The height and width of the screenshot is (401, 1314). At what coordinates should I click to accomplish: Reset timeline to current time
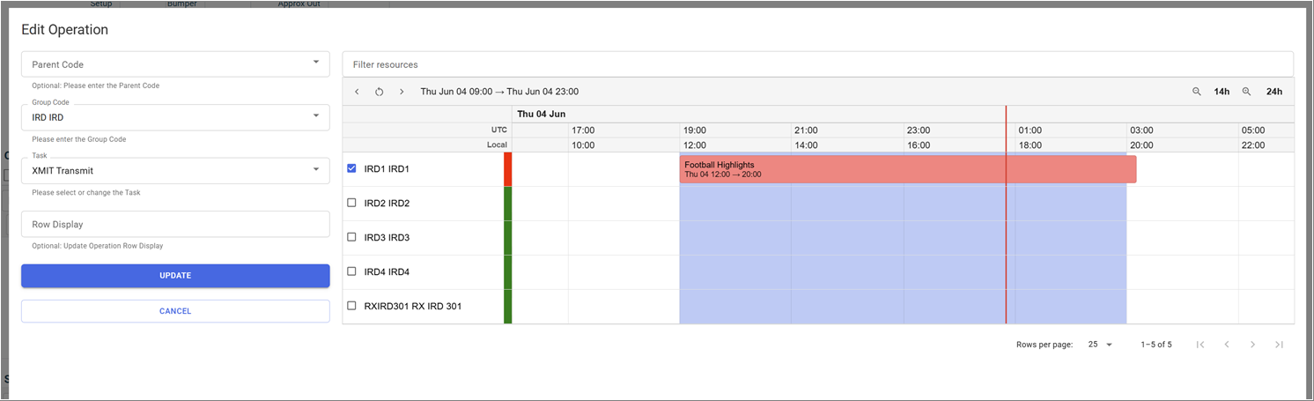tap(380, 92)
